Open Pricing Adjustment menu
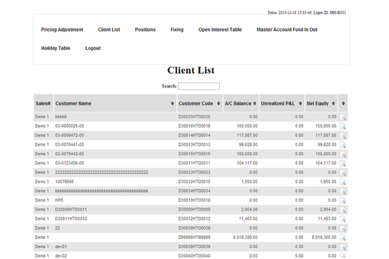The width and height of the screenshot is (389, 259). 62,30
